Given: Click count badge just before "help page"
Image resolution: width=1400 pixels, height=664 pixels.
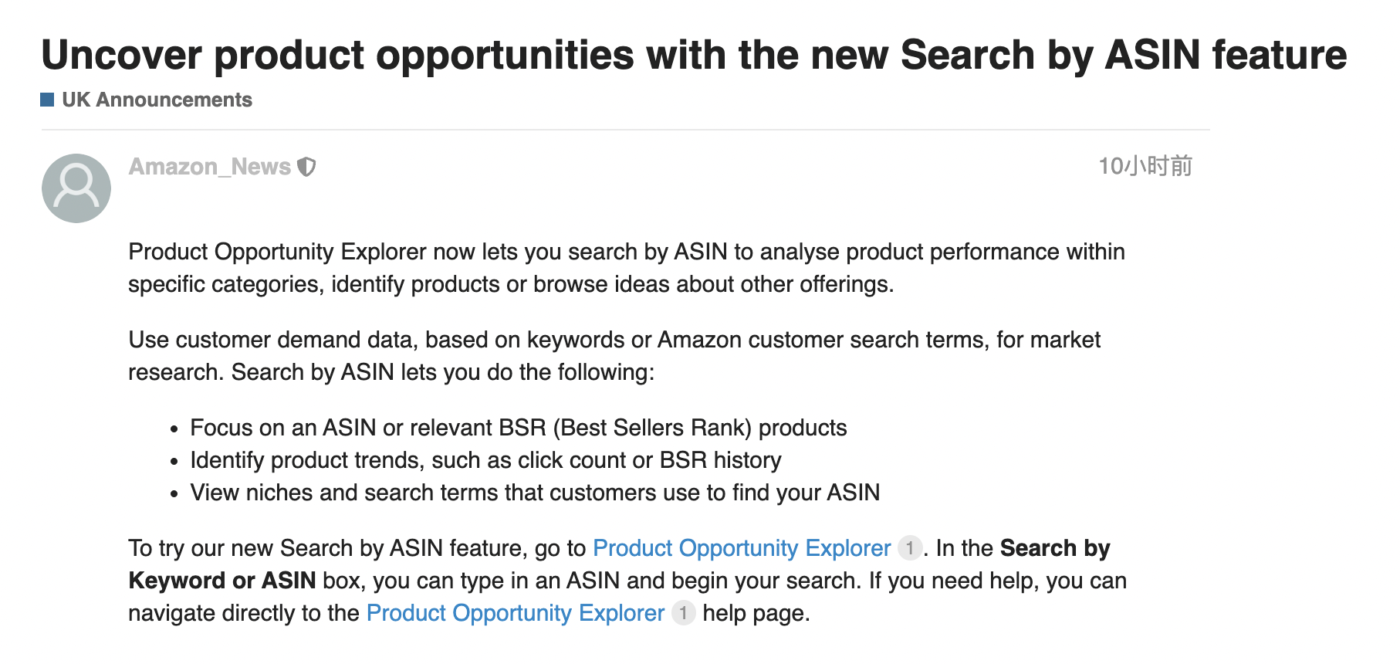Looking at the screenshot, I should pyautogui.click(x=683, y=613).
